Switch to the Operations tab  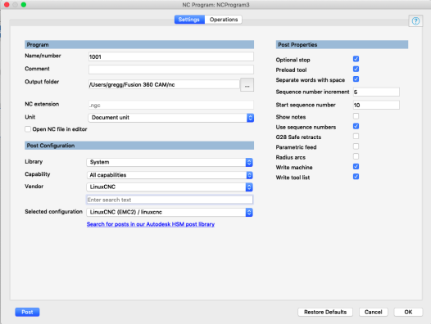point(224,20)
